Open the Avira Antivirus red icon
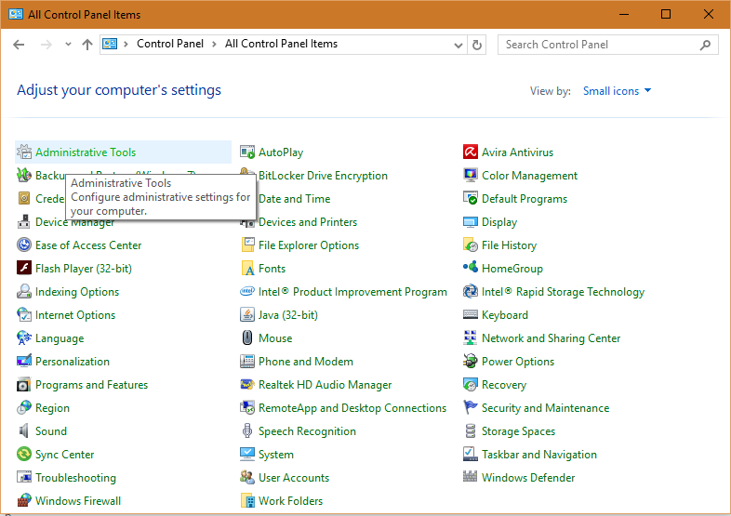 pyautogui.click(x=471, y=152)
